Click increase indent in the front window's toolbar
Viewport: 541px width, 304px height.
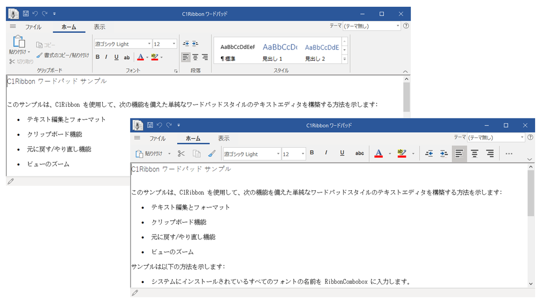[444, 154]
